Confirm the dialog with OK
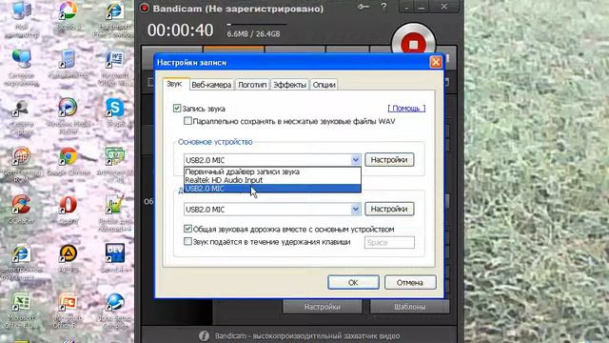 tap(353, 282)
